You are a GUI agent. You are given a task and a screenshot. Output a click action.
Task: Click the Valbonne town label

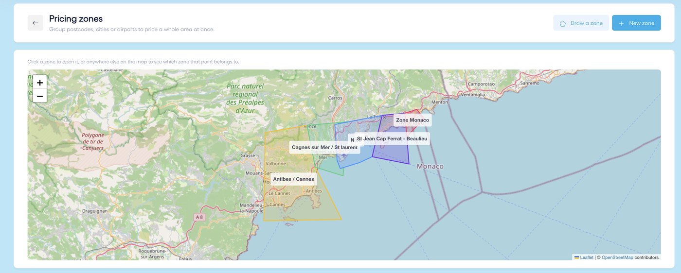click(276, 164)
